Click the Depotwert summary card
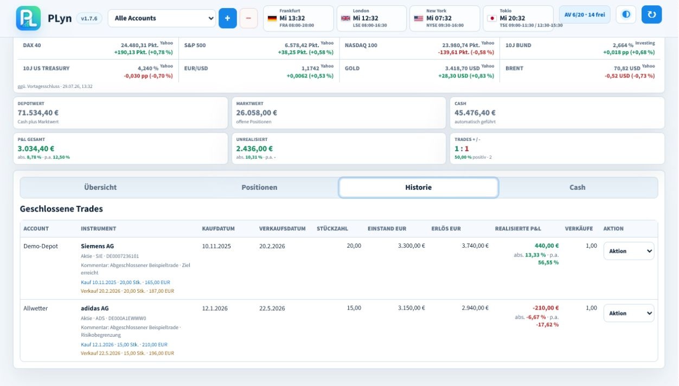Image resolution: width=679 pixels, height=386 pixels. pos(120,113)
